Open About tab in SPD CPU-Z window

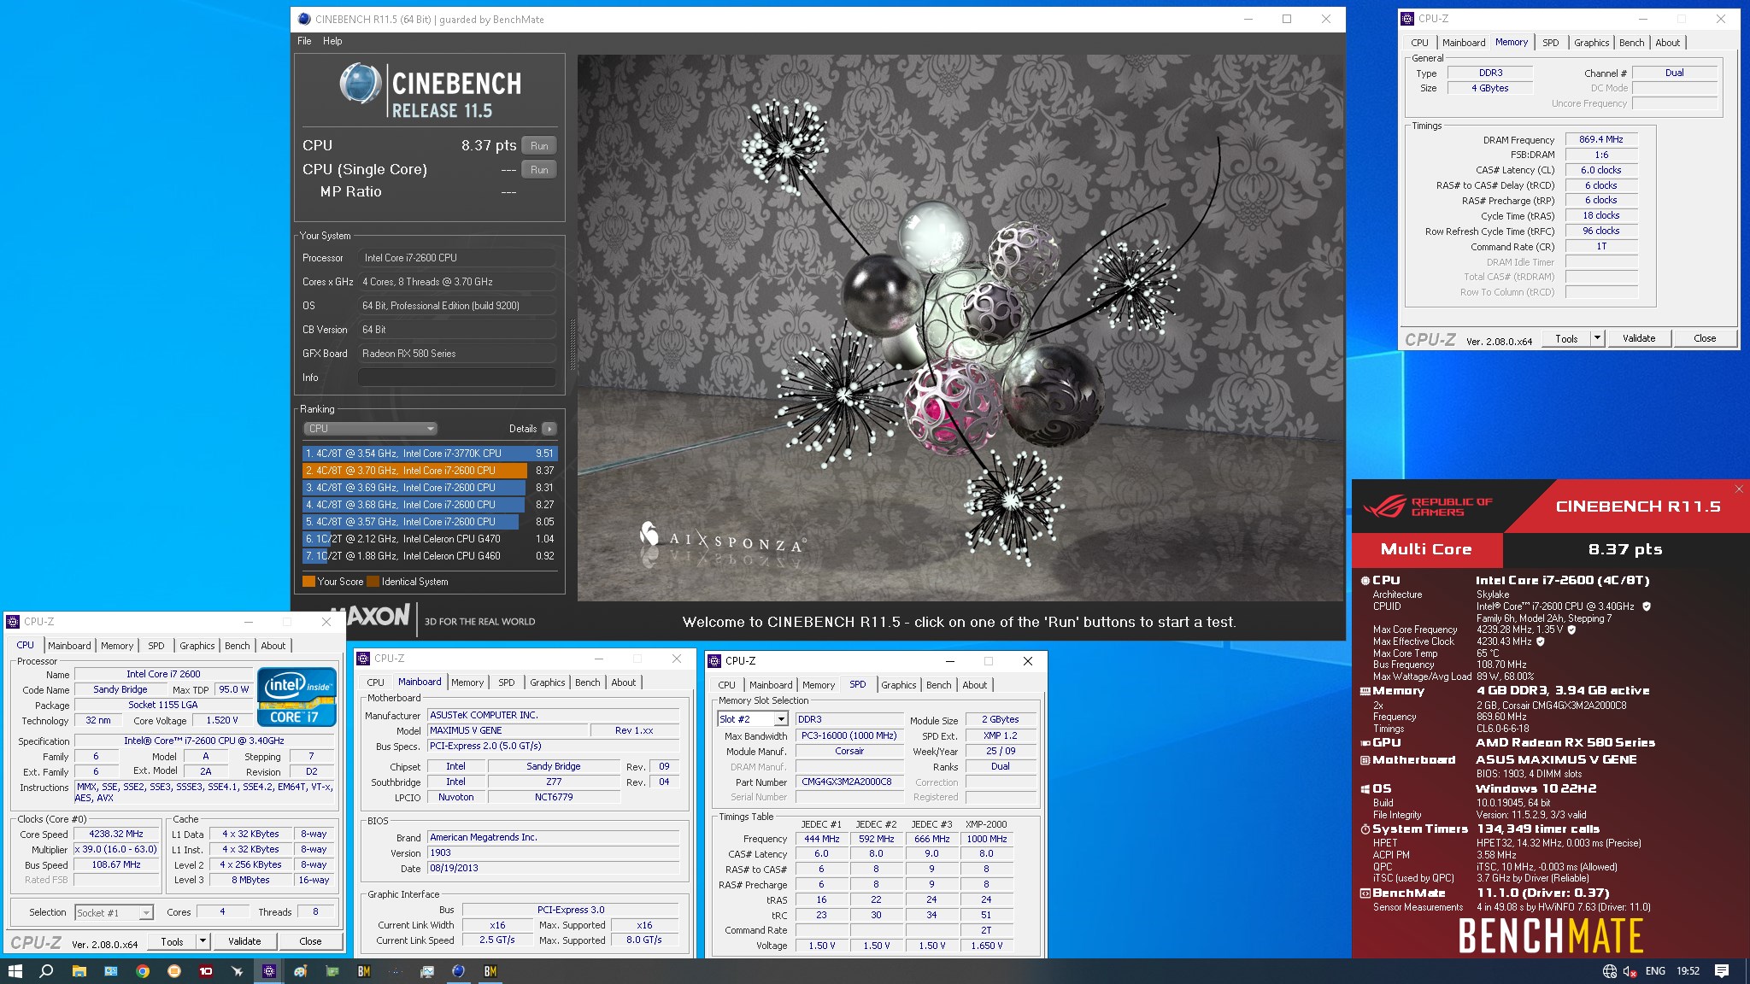point(975,685)
